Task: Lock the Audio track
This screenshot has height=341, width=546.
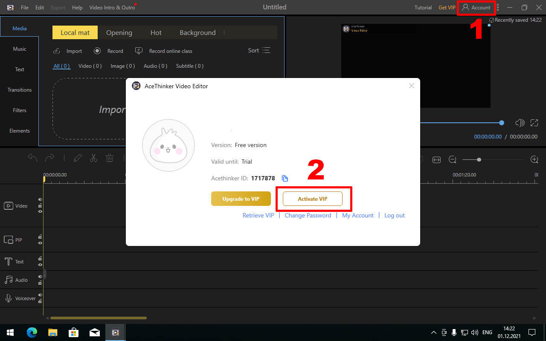Action: pos(40,283)
